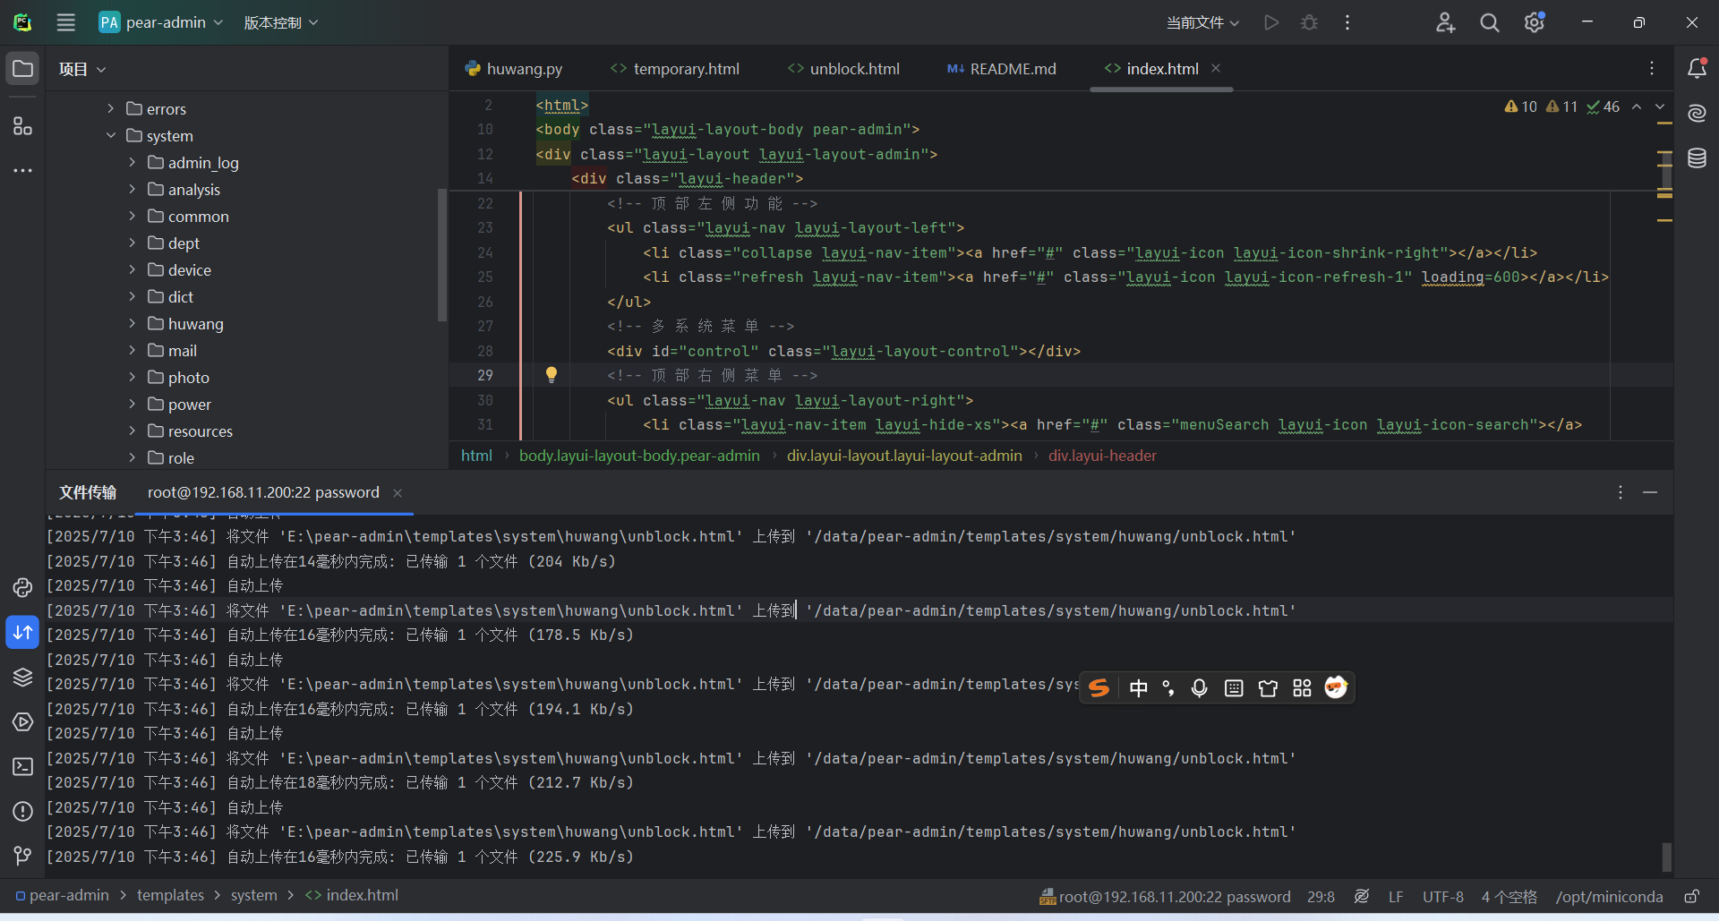
Task: Click the file transfer log scrollbar
Action: [x=1666, y=857]
